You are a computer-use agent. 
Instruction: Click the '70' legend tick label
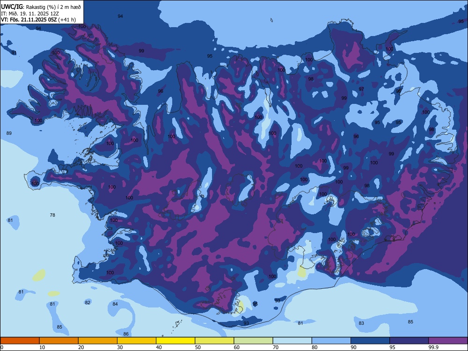(276, 347)
